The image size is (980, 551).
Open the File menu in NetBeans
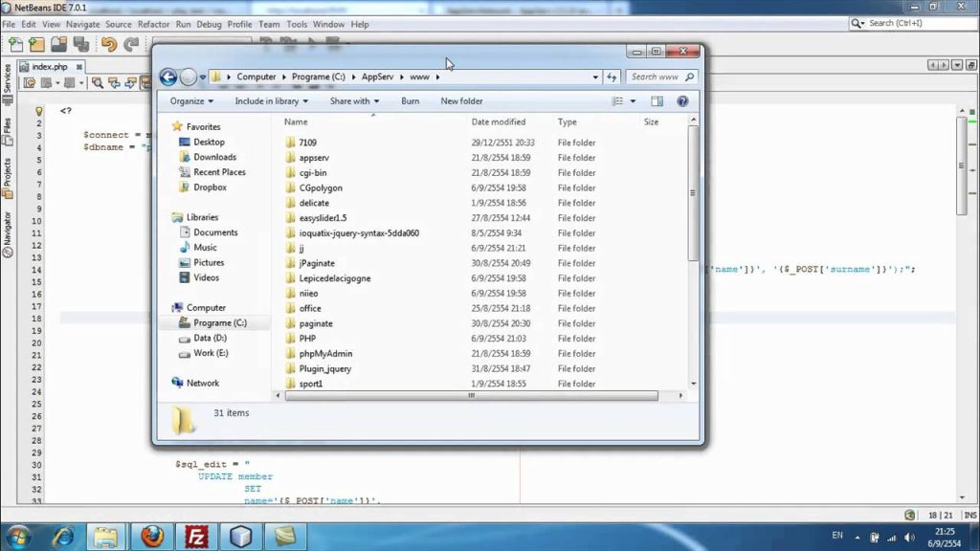9,24
